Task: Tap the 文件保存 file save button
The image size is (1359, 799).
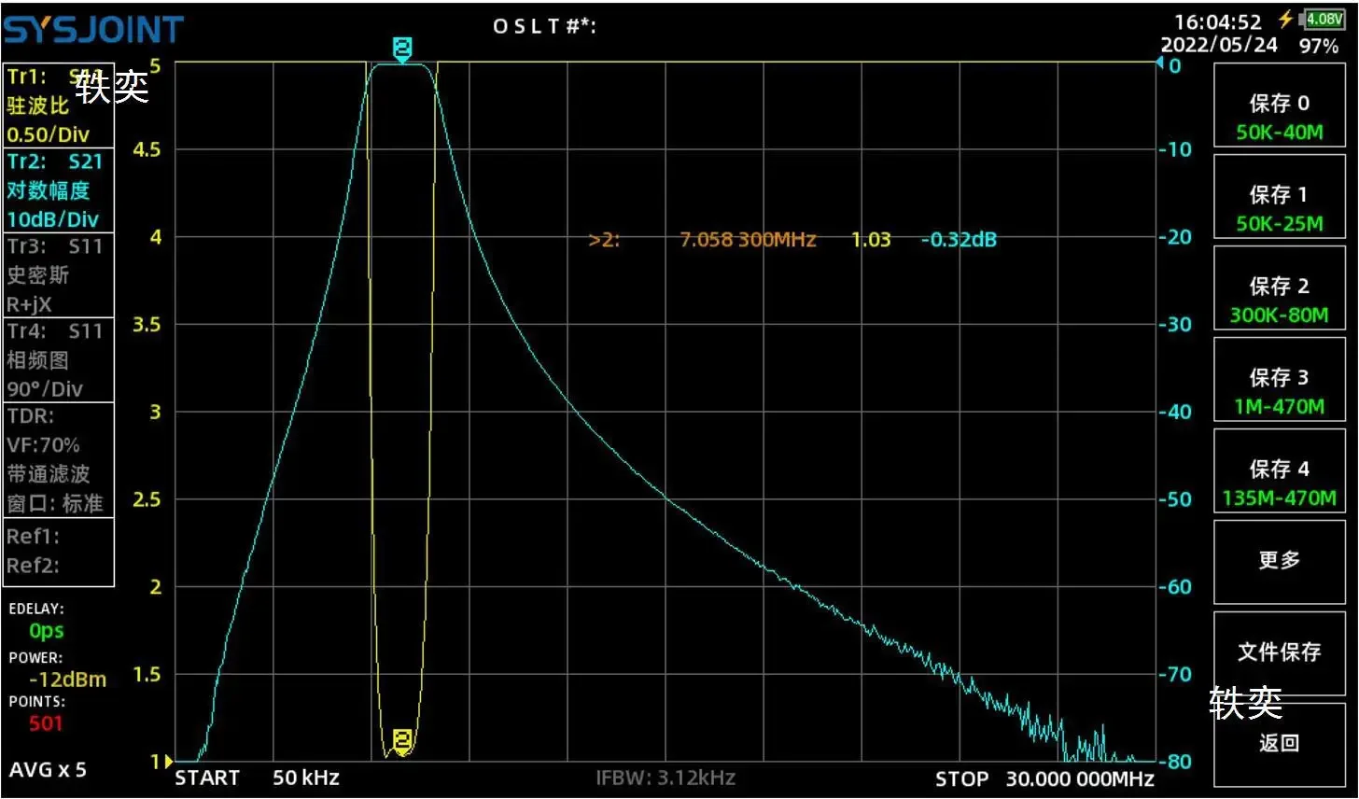Action: click(1279, 652)
